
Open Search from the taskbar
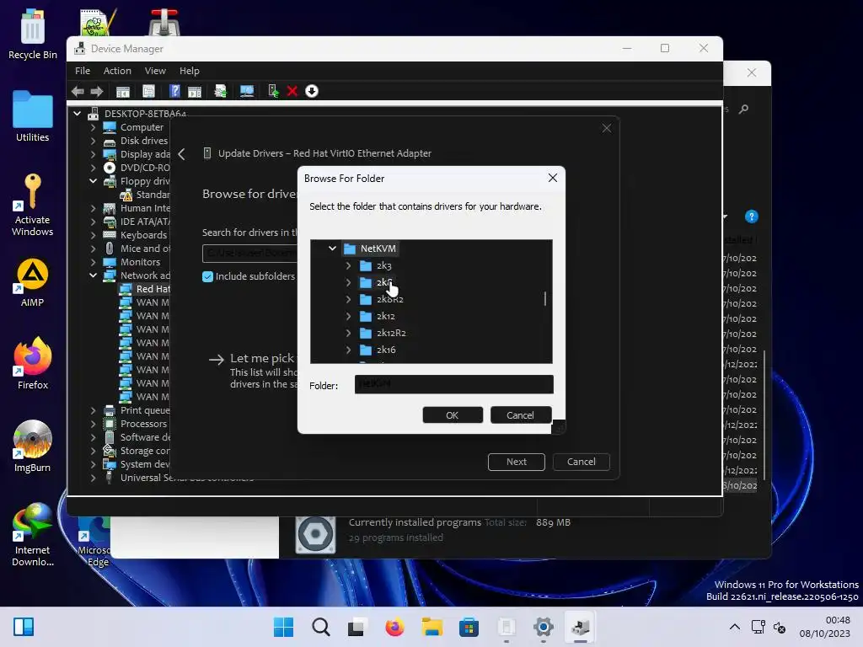click(320, 627)
